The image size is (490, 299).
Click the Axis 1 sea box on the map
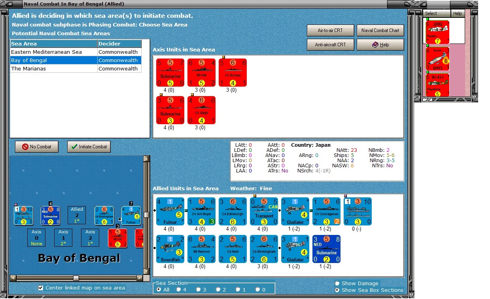[64, 238]
